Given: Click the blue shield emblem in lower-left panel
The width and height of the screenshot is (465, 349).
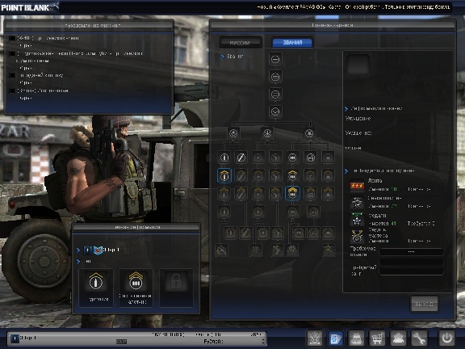Looking at the screenshot, I should [98, 250].
